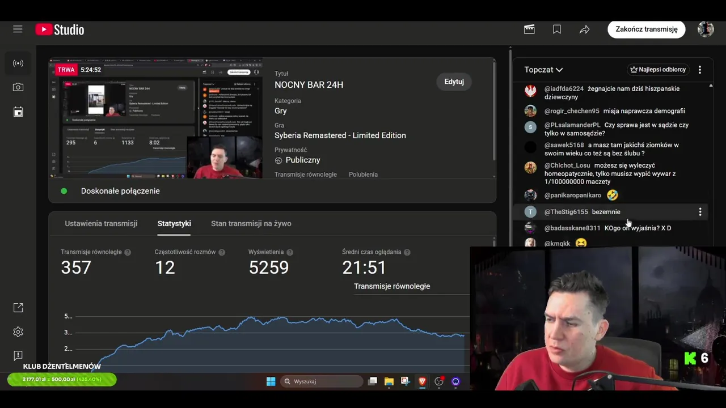726x408 pixels.
Task: Click the green donation goal progress bar
Action: click(x=62, y=379)
